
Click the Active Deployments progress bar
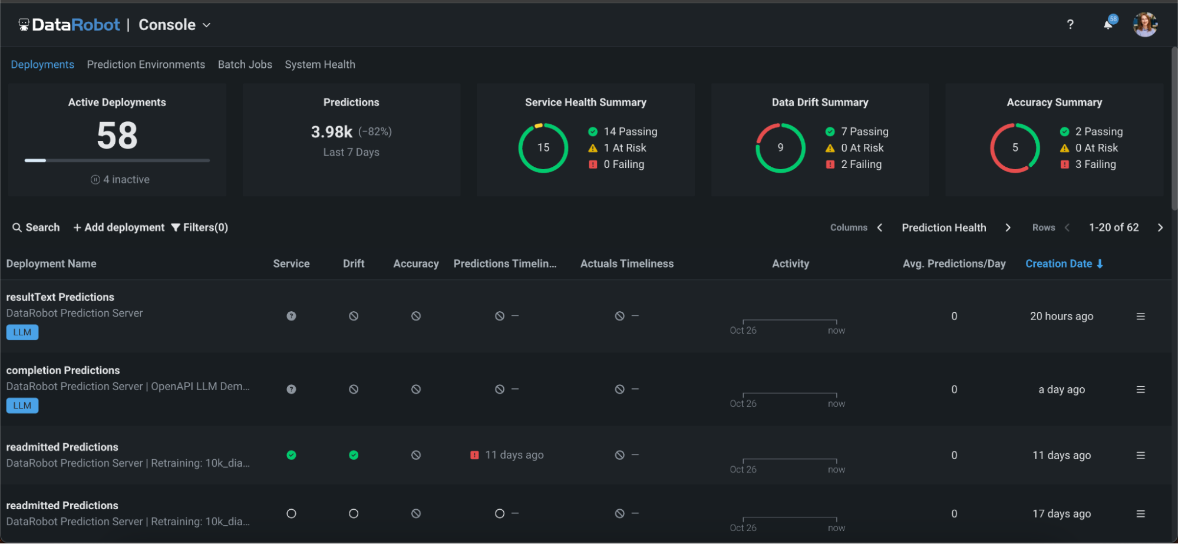pos(117,160)
